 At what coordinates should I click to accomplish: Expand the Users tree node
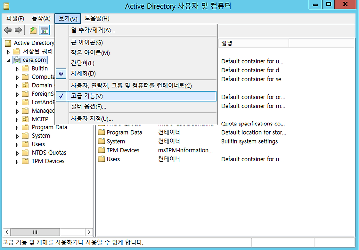click(17, 145)
